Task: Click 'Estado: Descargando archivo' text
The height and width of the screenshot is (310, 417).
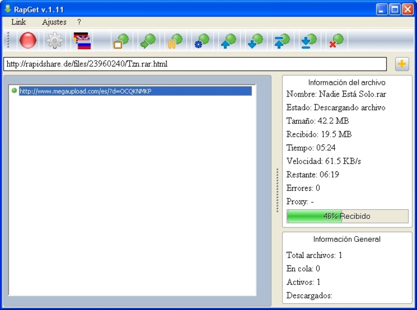Action: (x=336, y=107)
